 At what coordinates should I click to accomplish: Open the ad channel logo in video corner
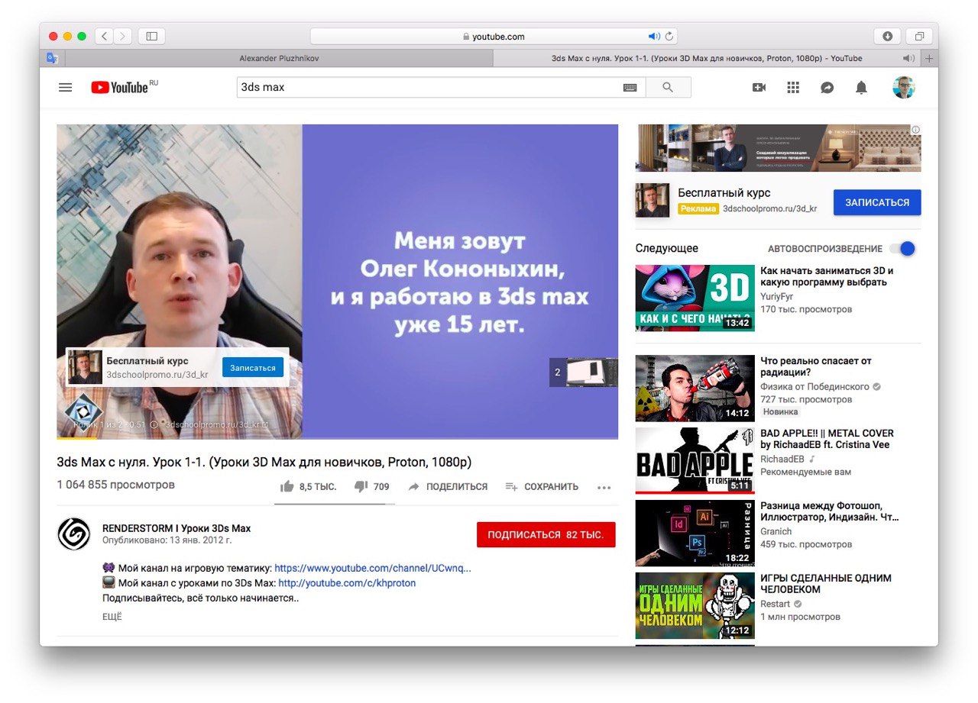pos(83,411)
